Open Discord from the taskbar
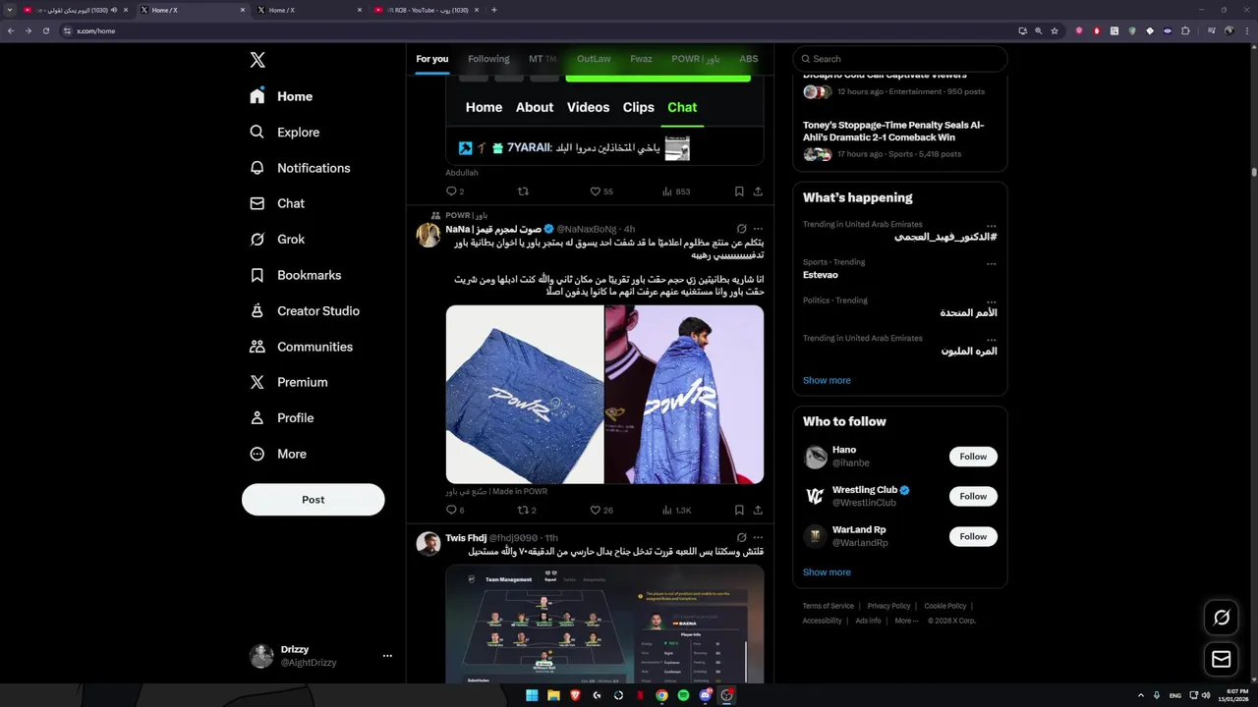Viewport: 1258px width, 707px height. pos(705,695)
